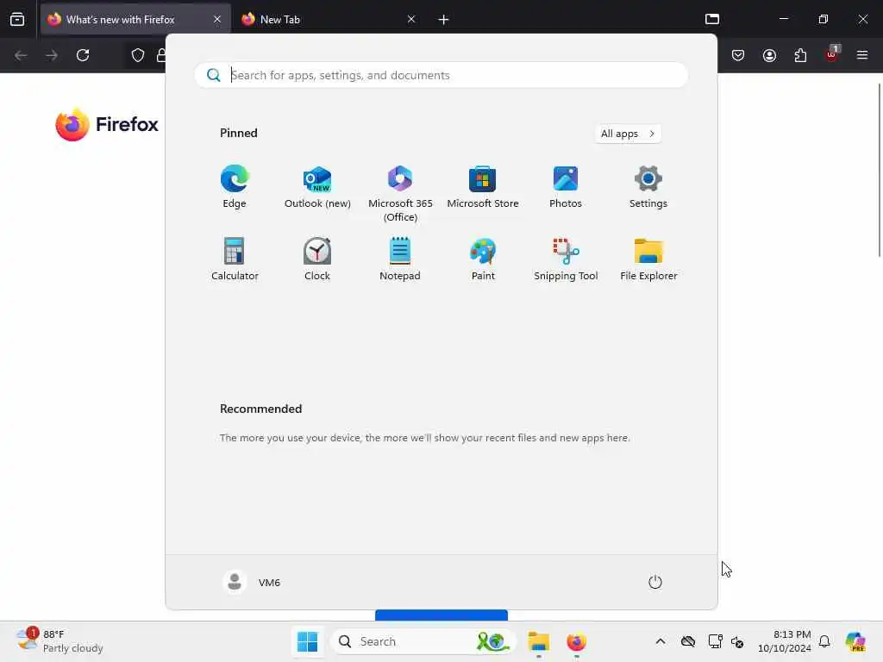Close the New Tab tab
The image size is (883, 662).
click(411, 19)
